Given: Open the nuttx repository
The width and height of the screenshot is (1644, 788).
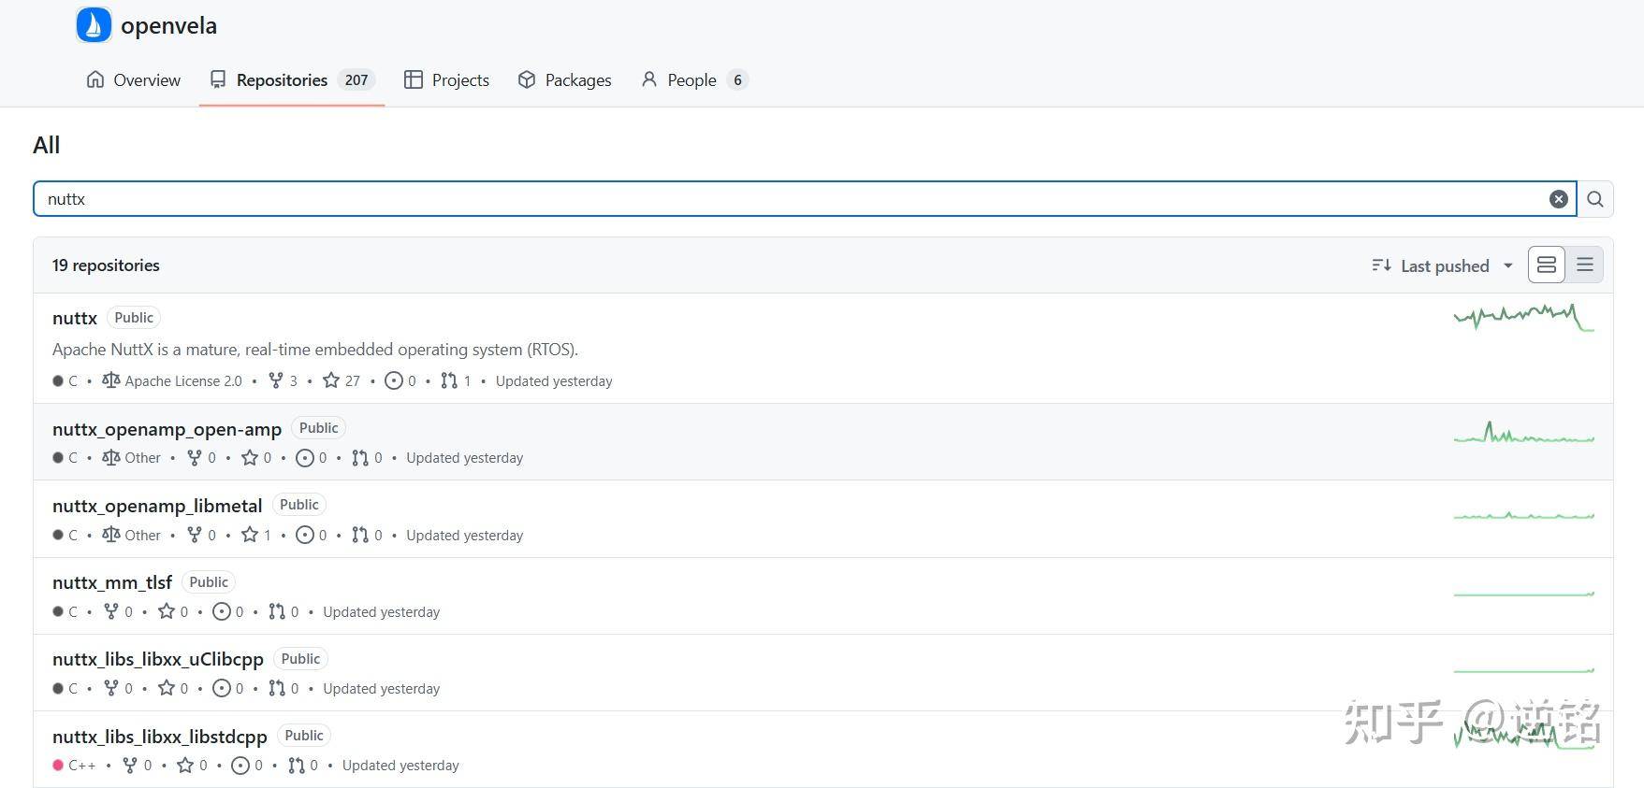Looking at the screenshot, I should [75, 318].
